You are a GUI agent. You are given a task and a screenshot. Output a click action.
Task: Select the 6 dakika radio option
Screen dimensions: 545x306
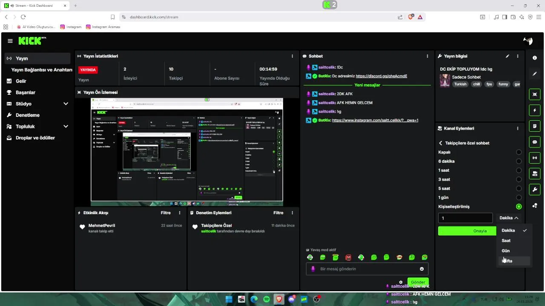pos(519,161)
